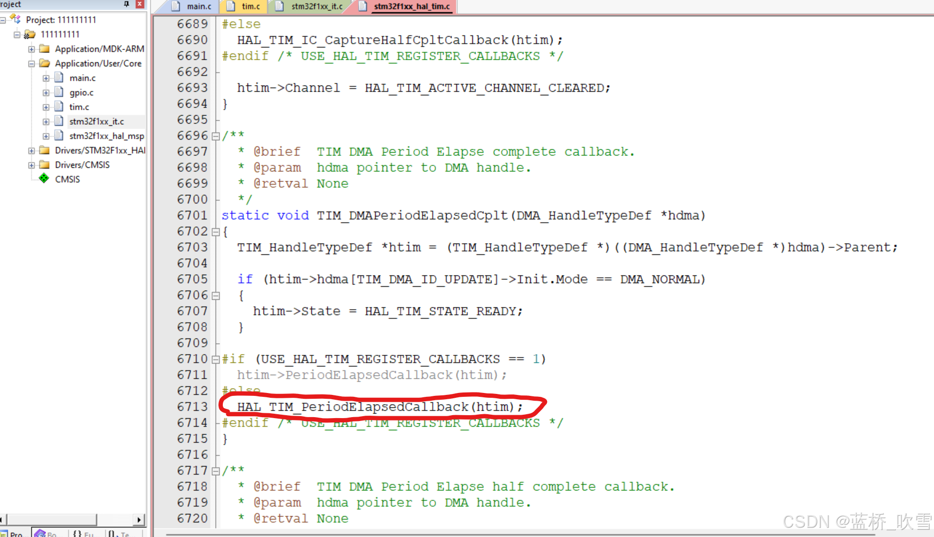Pin the Project panel with pushpin icon
The height and width of the screenshot is (537, 934).
127,4
